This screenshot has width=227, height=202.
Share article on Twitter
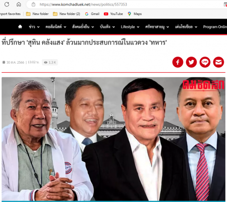click(x=191, y=62)
